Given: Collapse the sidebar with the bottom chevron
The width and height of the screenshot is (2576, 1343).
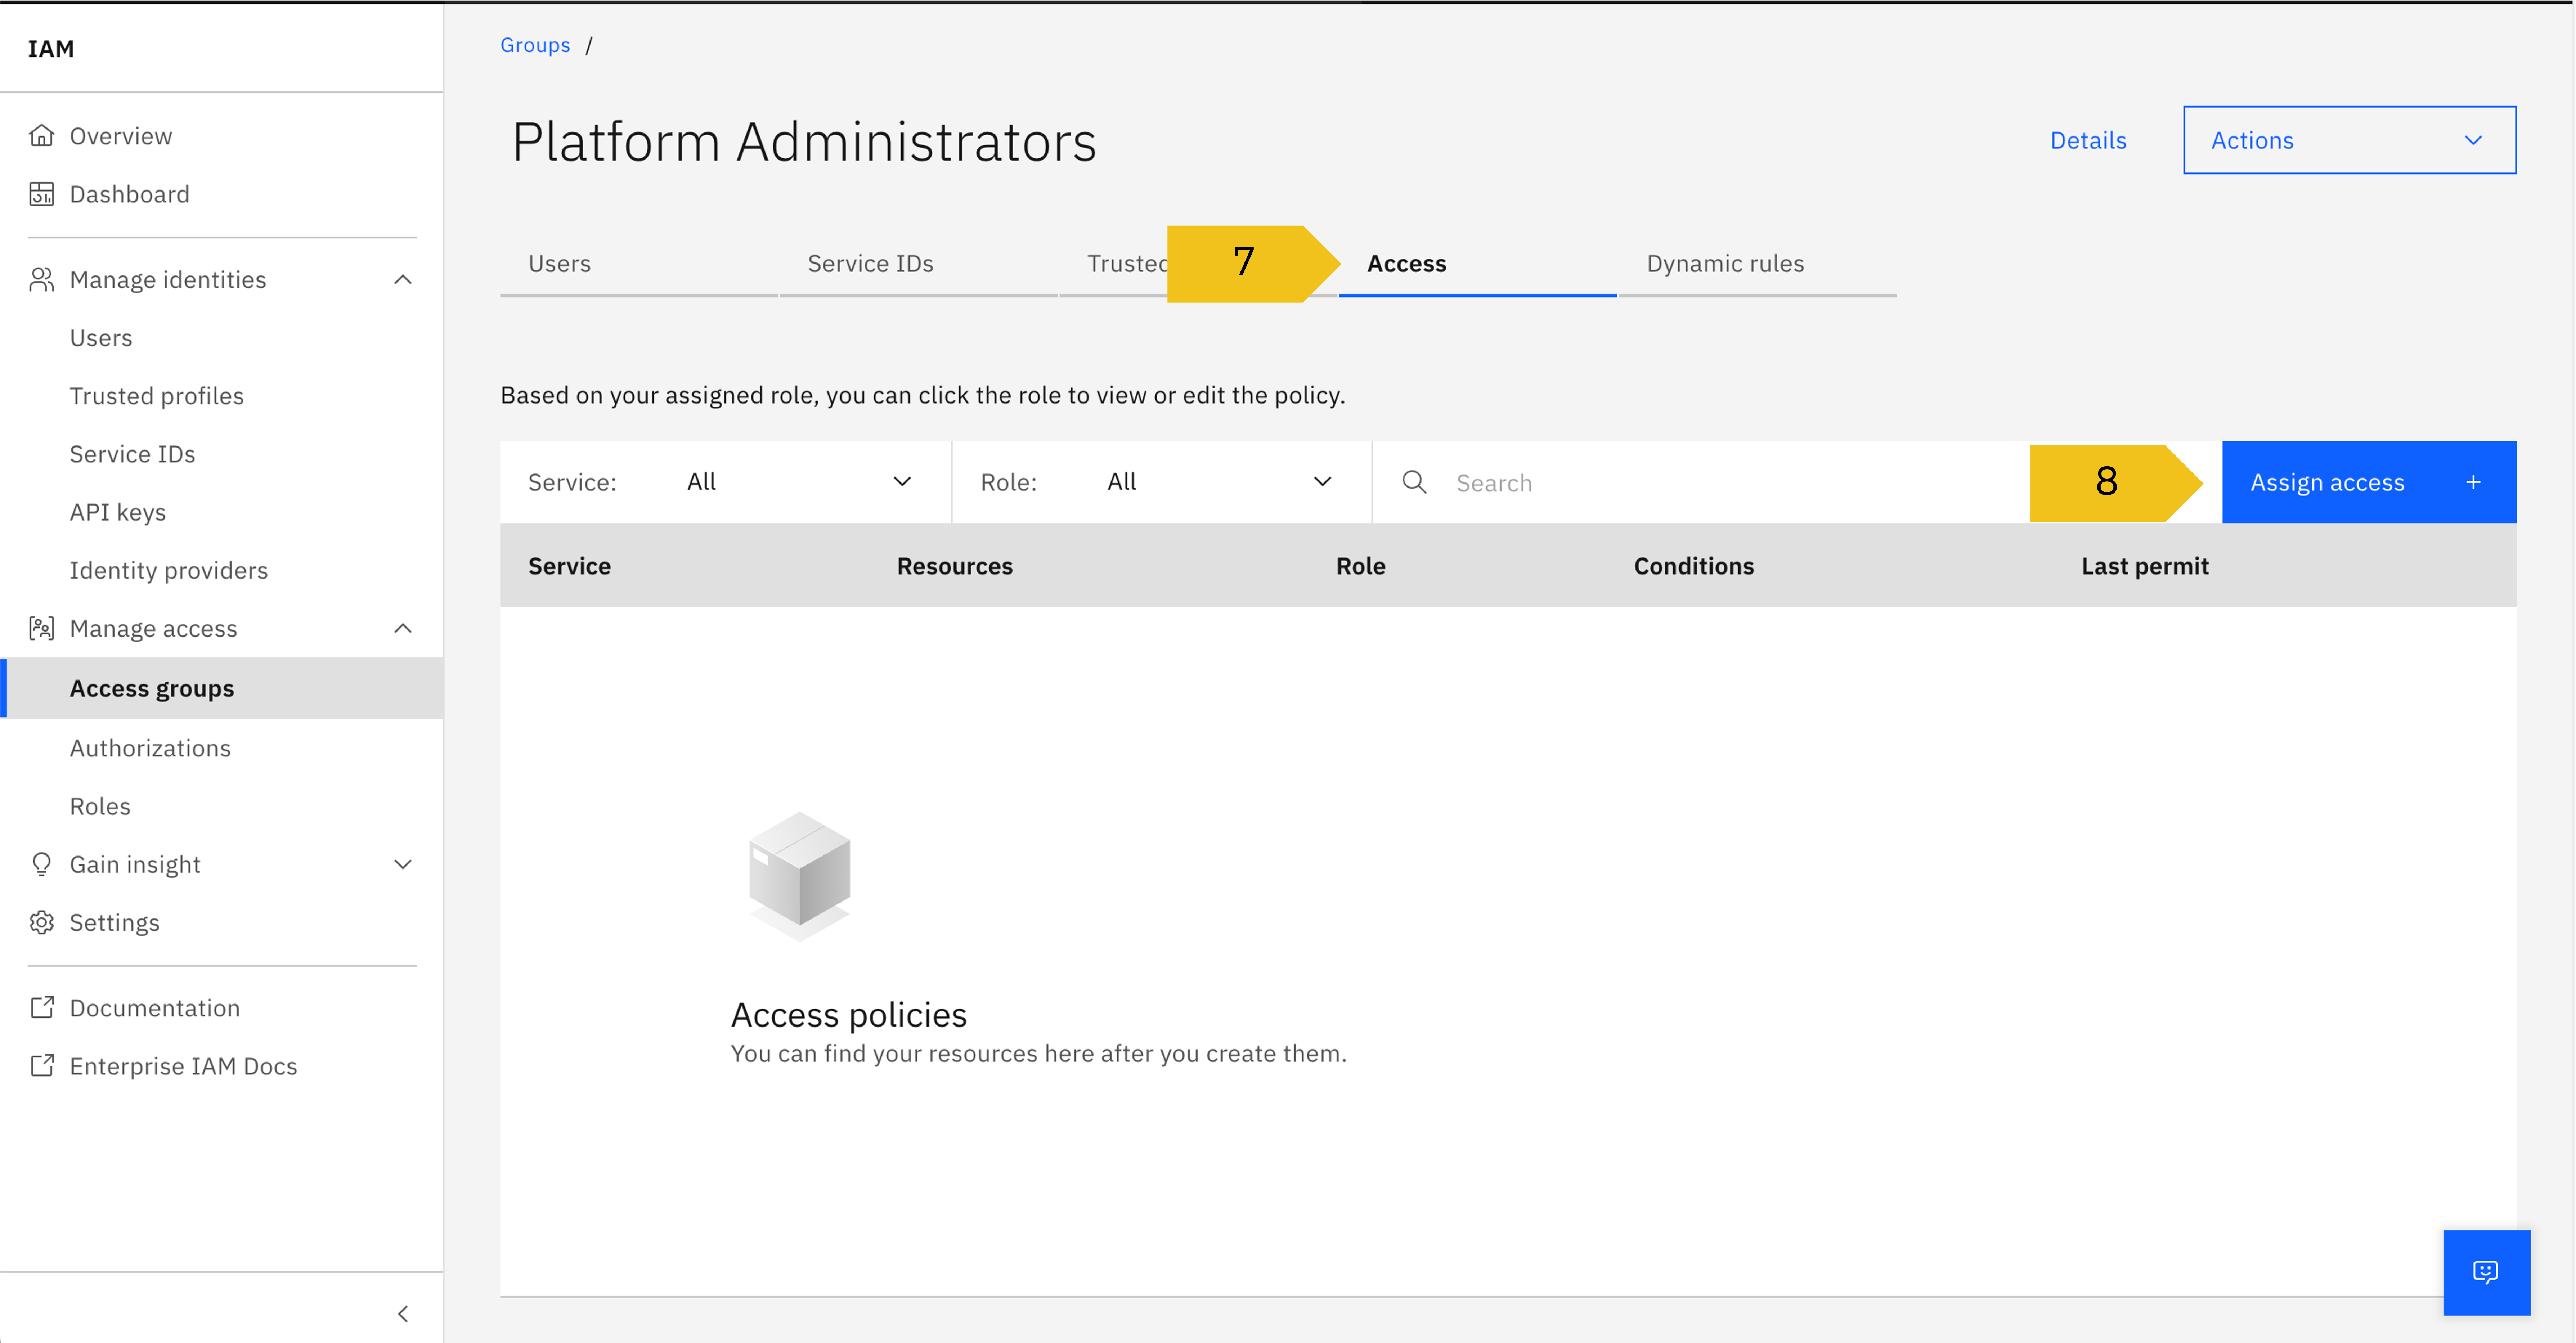Looking at the screenshot, I should pos(403,1313).
